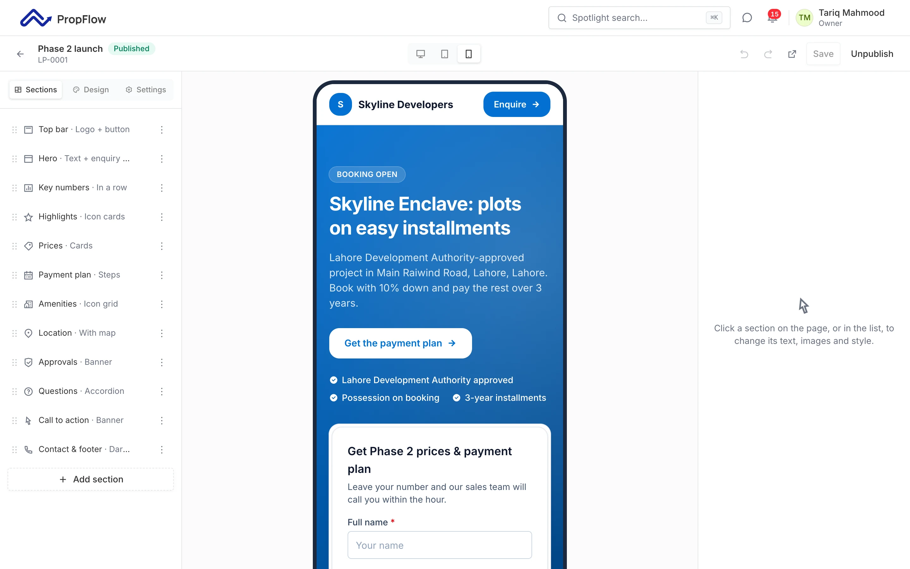Open more options for Contact & footer
Screen dimensions: 910x569
162,449
